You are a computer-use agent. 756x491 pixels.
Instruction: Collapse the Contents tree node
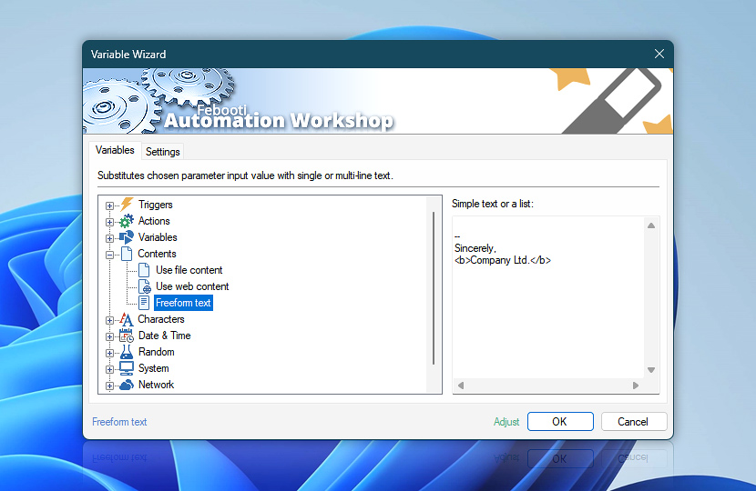pos(109,255)
